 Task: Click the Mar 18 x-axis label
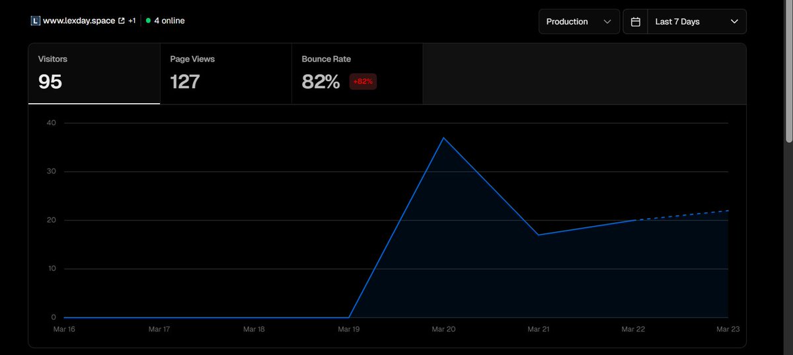(254, 329)
